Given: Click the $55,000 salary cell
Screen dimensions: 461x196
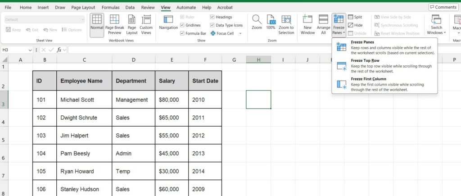Looking at the screenshot, I should (x=172, y=135).
